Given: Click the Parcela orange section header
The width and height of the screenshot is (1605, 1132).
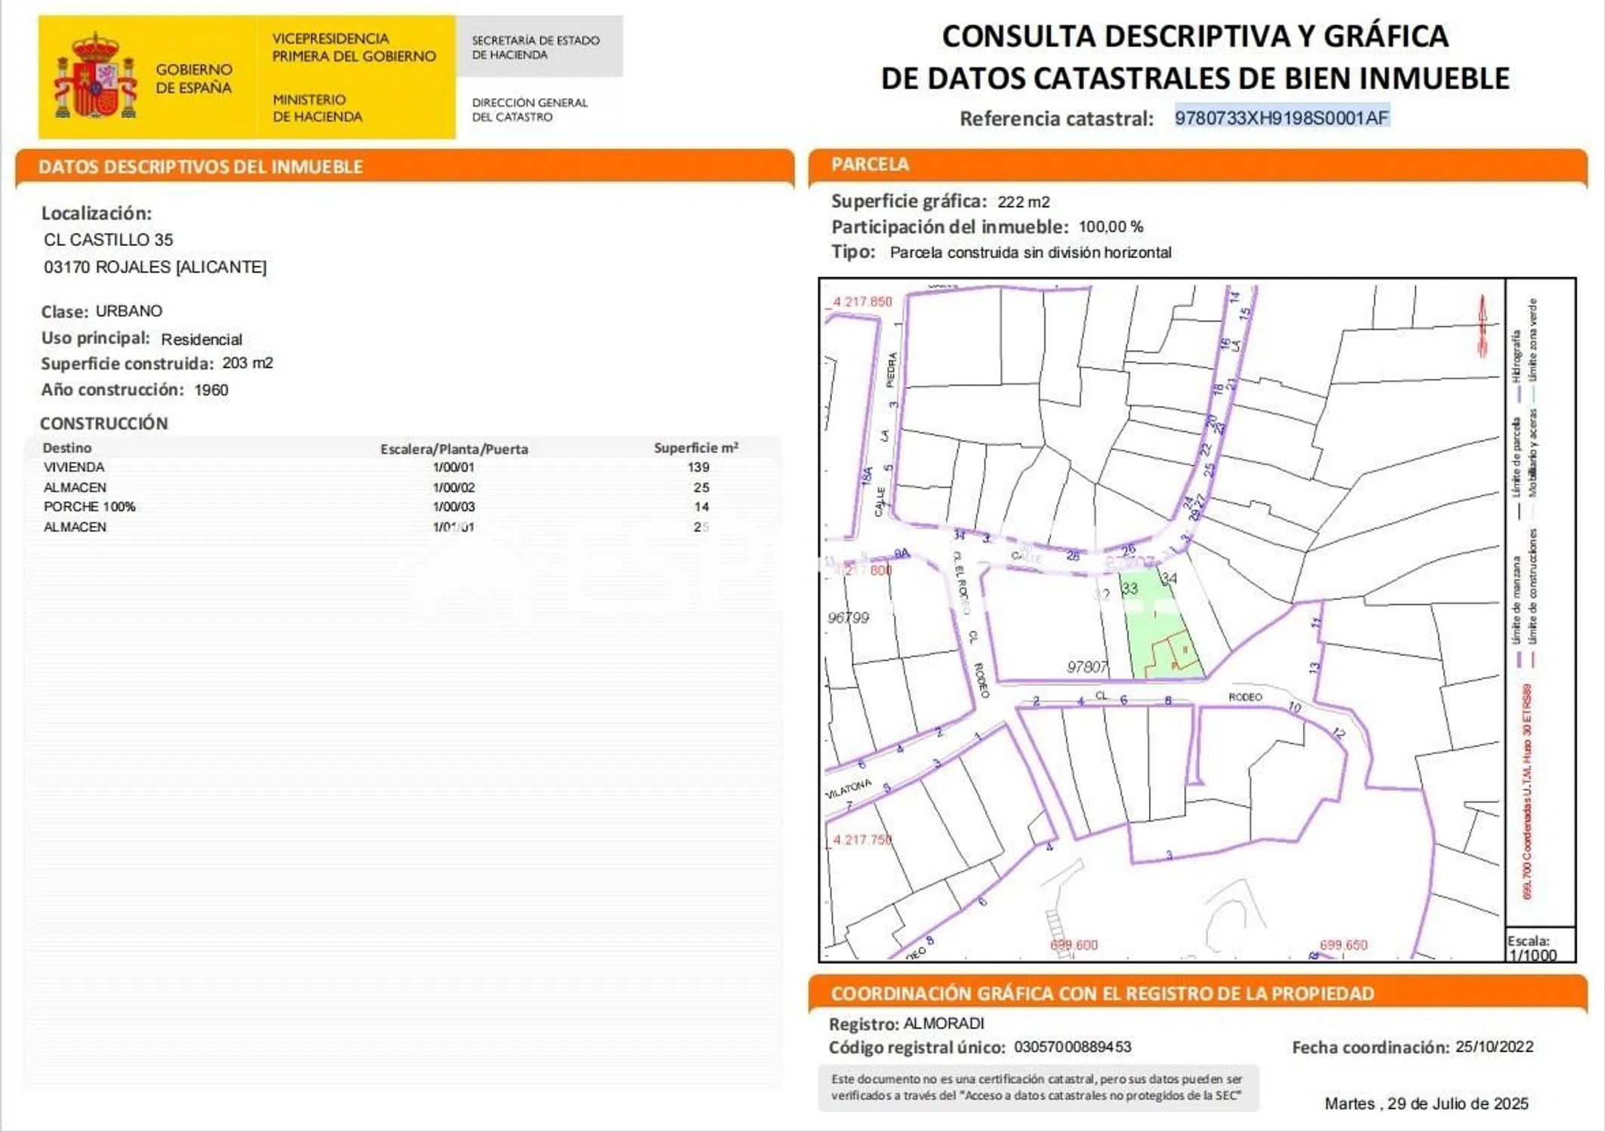Looking at the screenshot, I should click(x=870, y=165).
